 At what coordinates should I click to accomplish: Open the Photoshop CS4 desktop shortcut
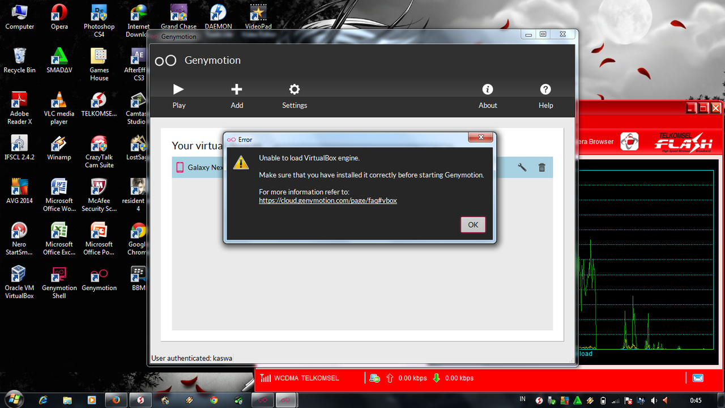99,21
